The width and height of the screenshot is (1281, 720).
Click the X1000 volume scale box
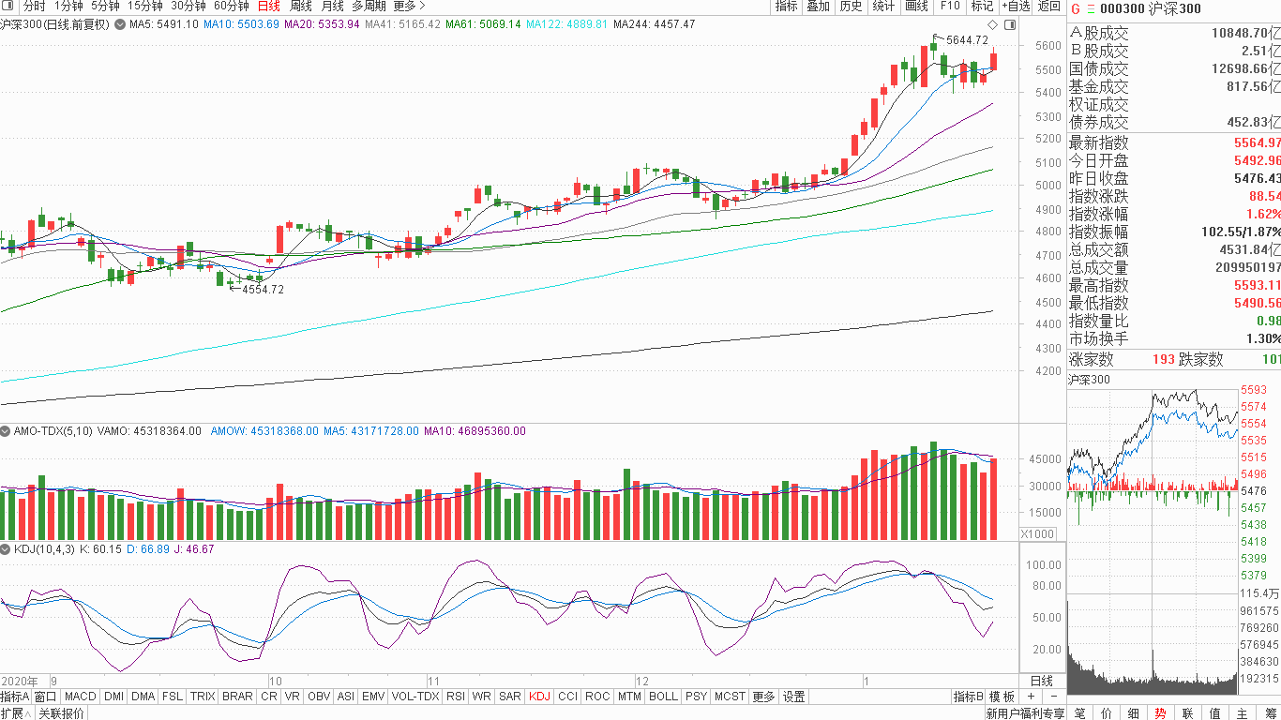coord(1037,533)
